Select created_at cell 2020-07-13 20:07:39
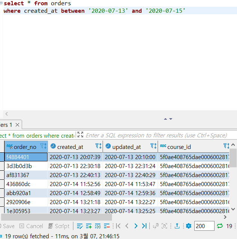Viewport: 237px width, 239px height. click(x=75, y=157)
